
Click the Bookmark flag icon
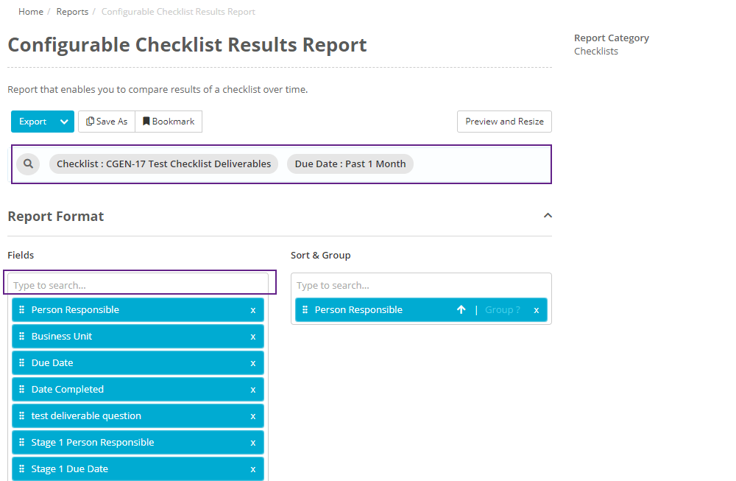tap(147, 121)
